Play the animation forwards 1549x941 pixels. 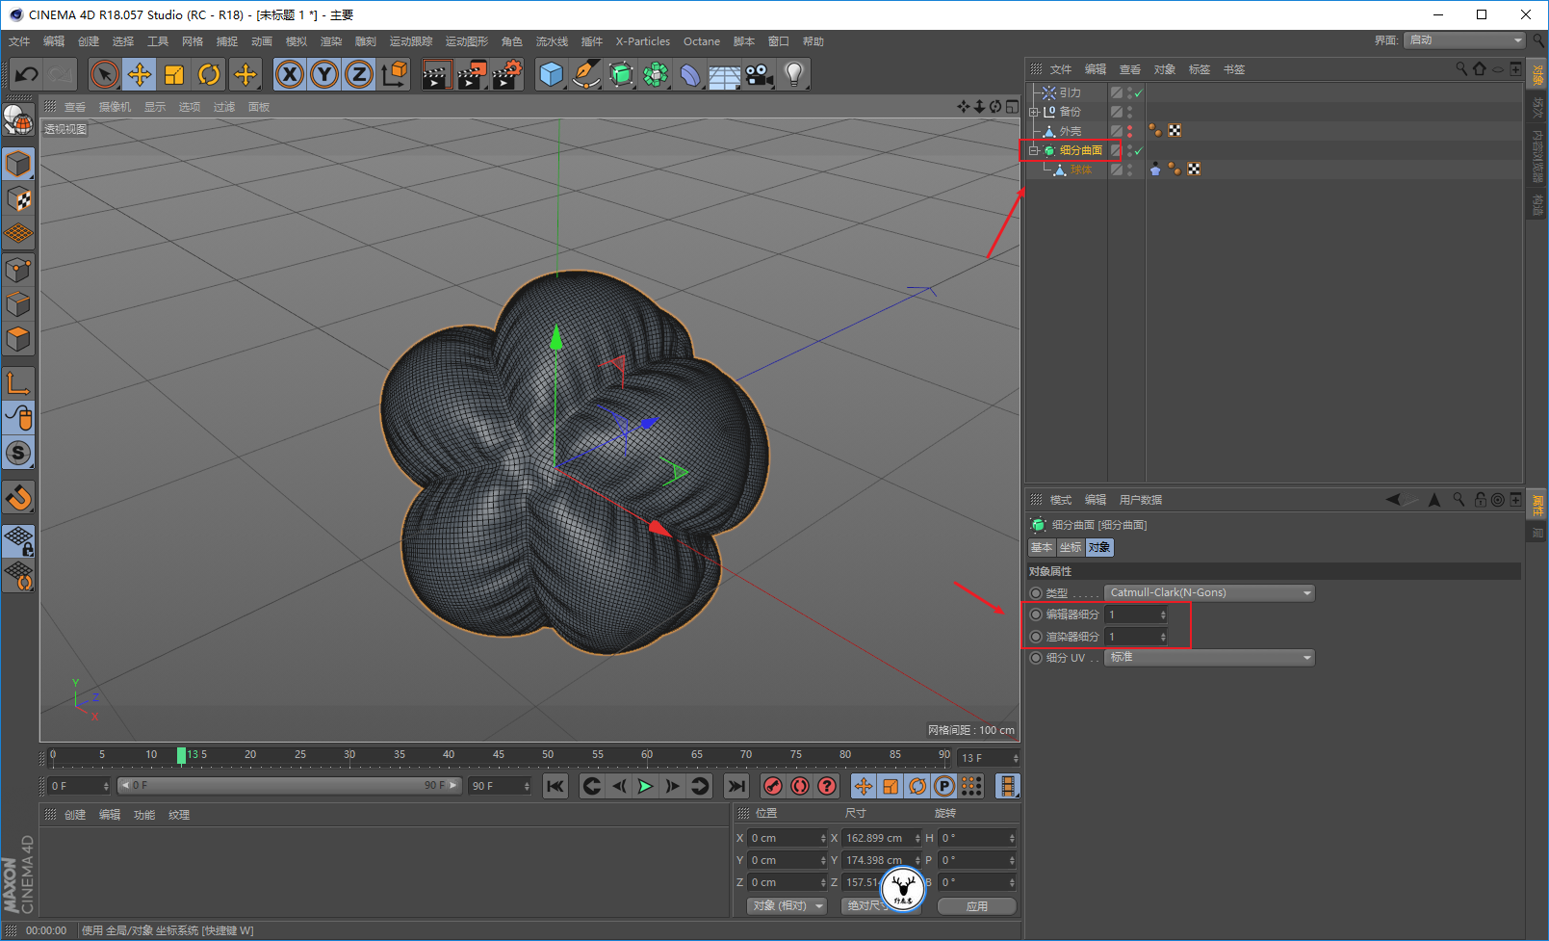646,786
